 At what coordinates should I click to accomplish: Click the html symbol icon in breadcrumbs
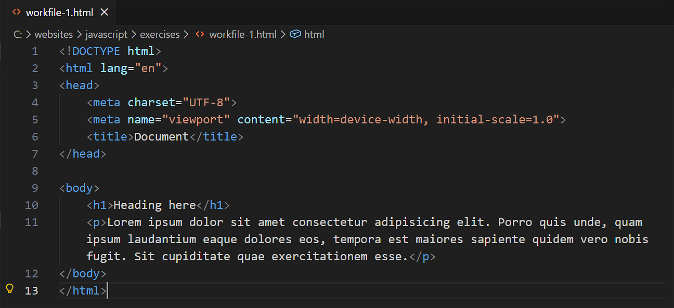(295, 34)
